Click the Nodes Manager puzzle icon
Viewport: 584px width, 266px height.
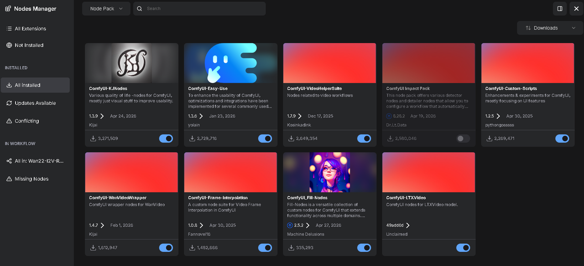click(x=8, y=9)
